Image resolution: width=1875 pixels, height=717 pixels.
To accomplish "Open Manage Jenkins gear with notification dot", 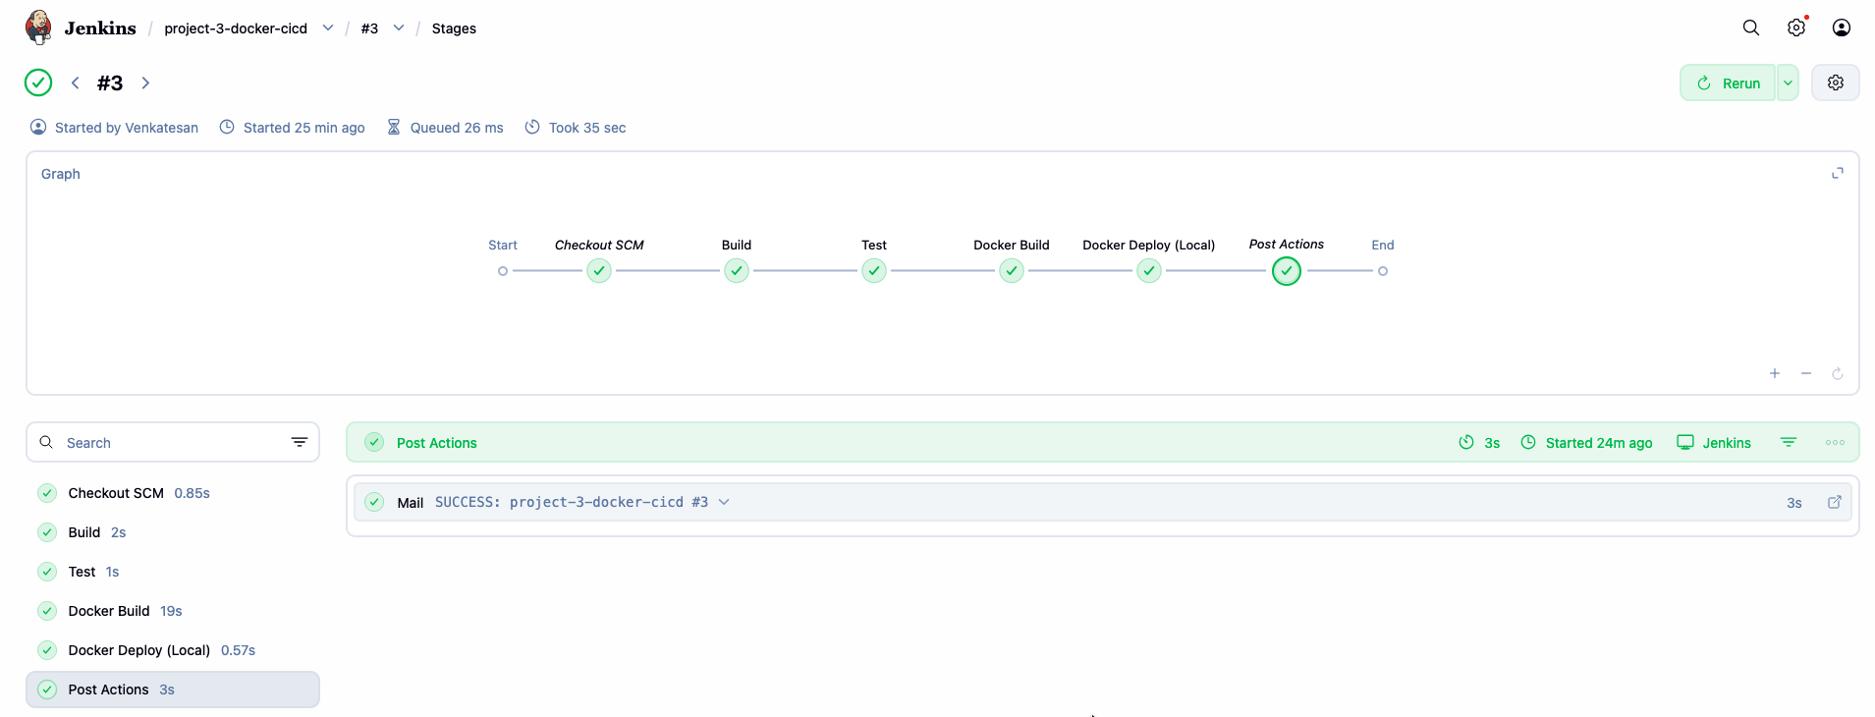I will (x=1796, y=28).
